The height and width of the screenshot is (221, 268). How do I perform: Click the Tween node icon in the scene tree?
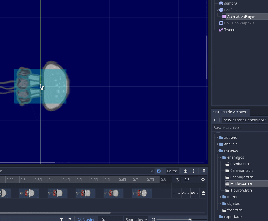pyautogui.click(x=221, y=29)
